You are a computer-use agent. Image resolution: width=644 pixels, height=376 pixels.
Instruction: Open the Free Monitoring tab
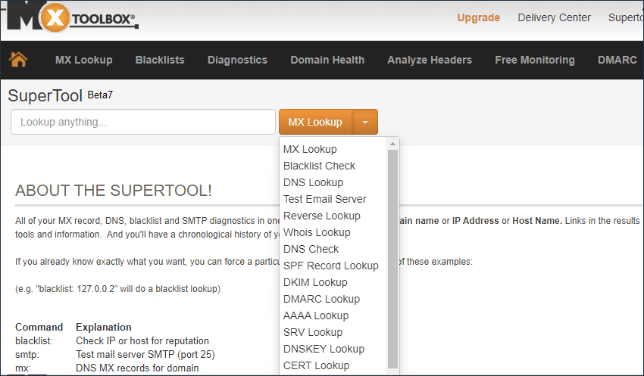tap(535, 60)
